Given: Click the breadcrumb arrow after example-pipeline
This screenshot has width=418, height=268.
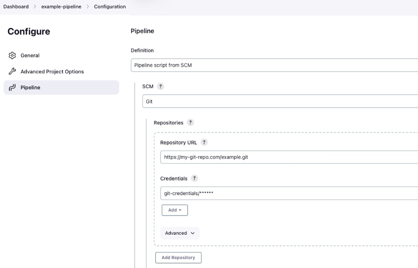Looking at the screenshot, I should pos(88,7).
